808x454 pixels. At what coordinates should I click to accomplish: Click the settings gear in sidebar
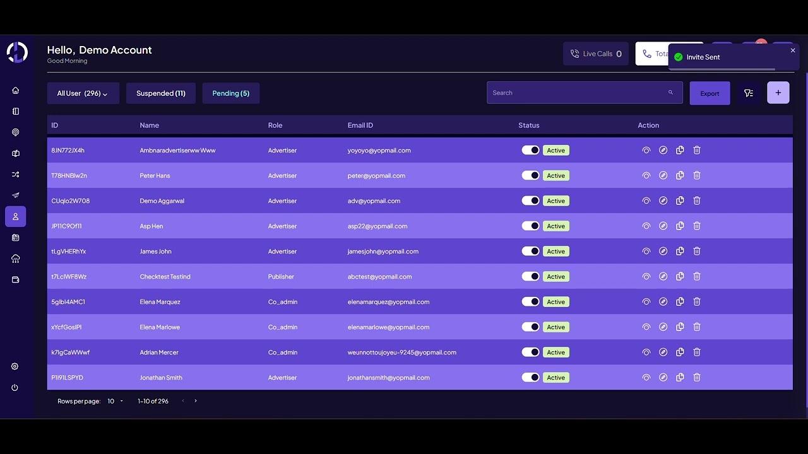coord(15,366)
